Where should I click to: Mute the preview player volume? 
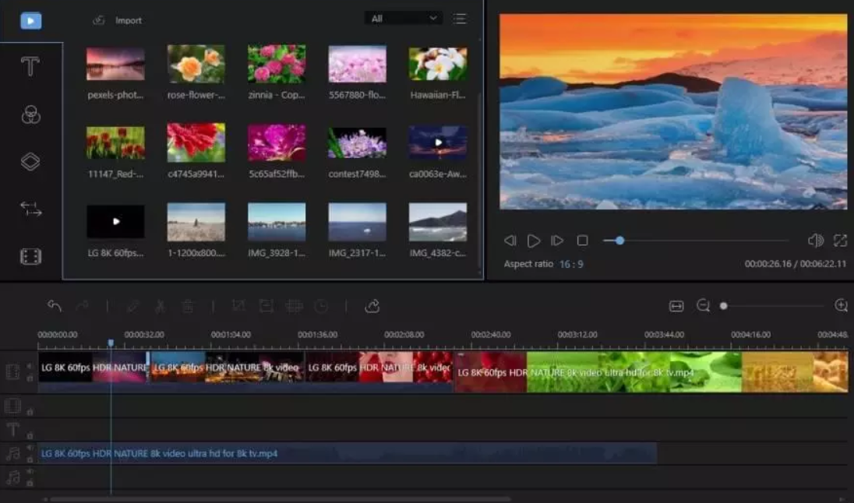[815, 241]
